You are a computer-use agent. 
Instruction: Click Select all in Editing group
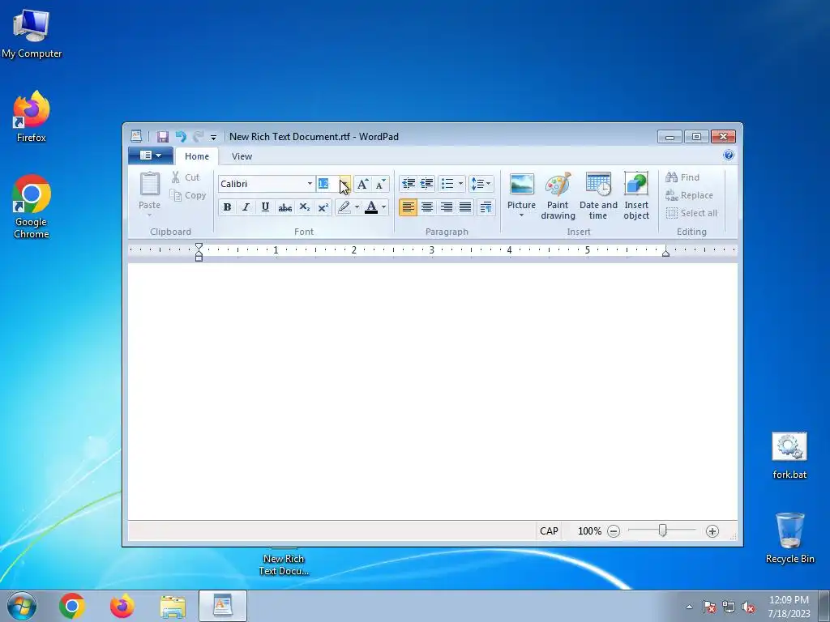[691, 213]
